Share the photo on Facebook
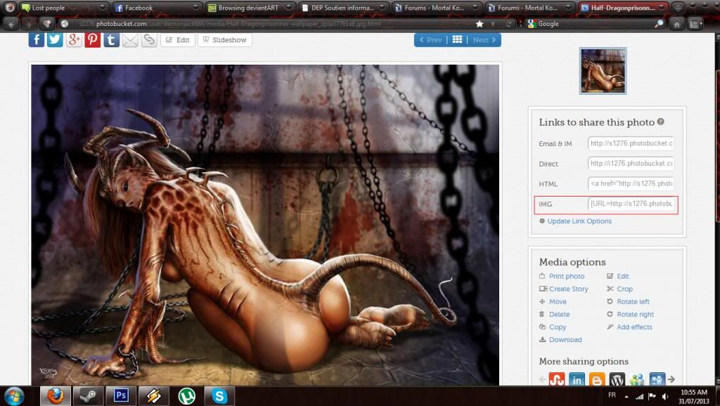Screen dimensions: 720x406 point(37,39)
